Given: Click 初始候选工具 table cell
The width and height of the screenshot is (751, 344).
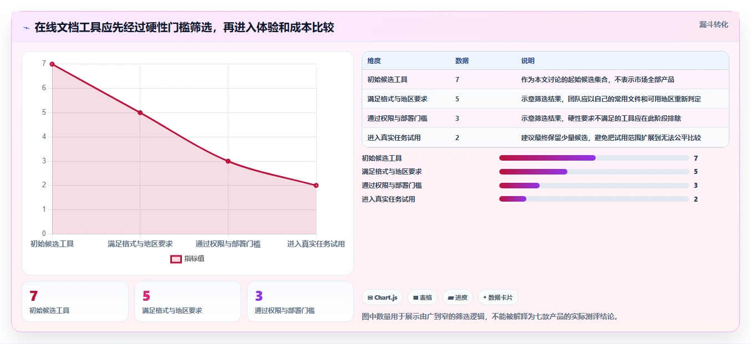Looking at the screenshot, I should pyautogui.click(x=387, y=80).
